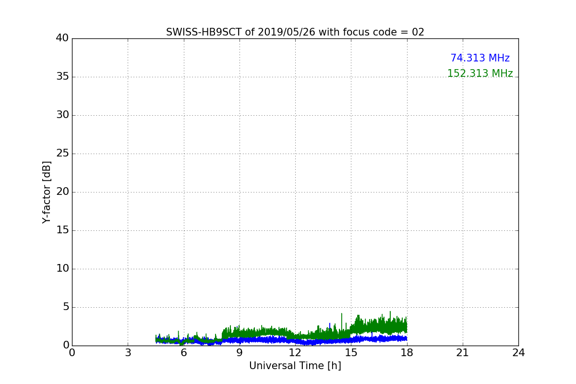Click the Y-factor [dB] axis label
This screenshot has width=576, height=384.
47,192
